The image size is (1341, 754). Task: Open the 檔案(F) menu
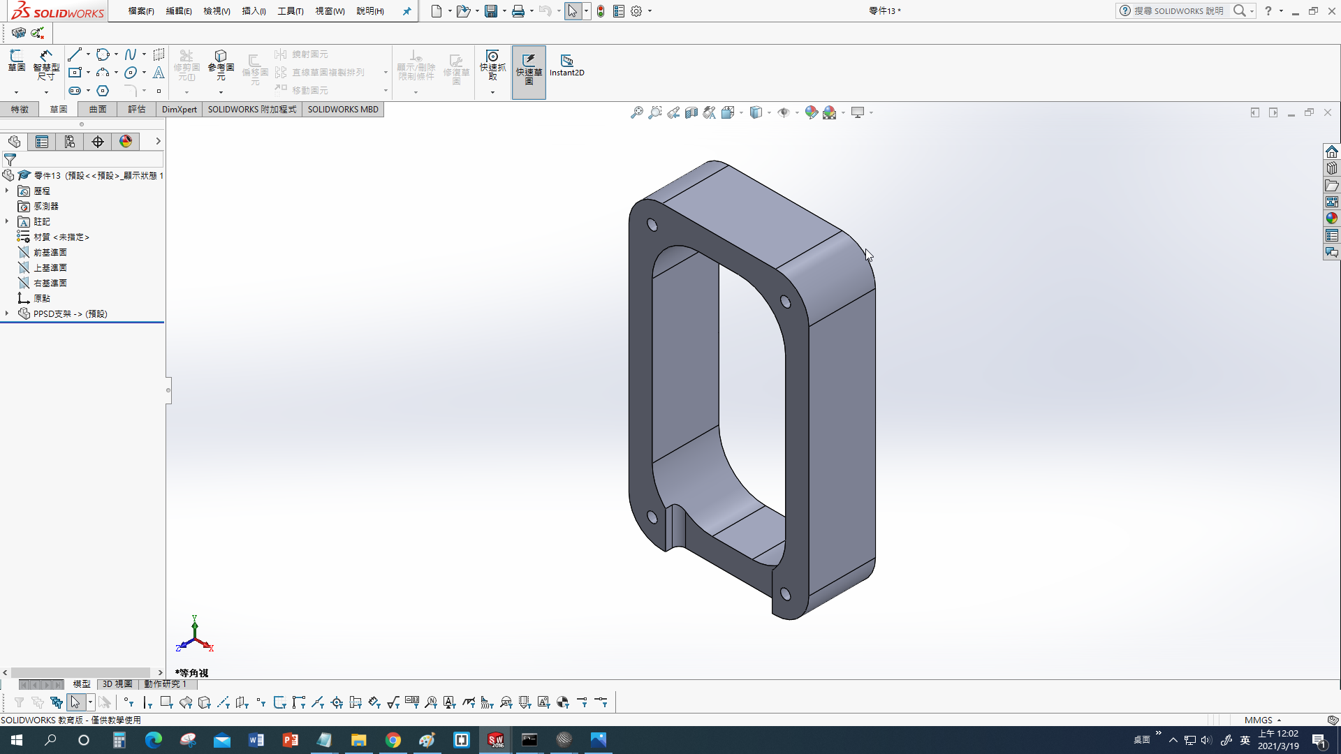click(x=141, y=11)
